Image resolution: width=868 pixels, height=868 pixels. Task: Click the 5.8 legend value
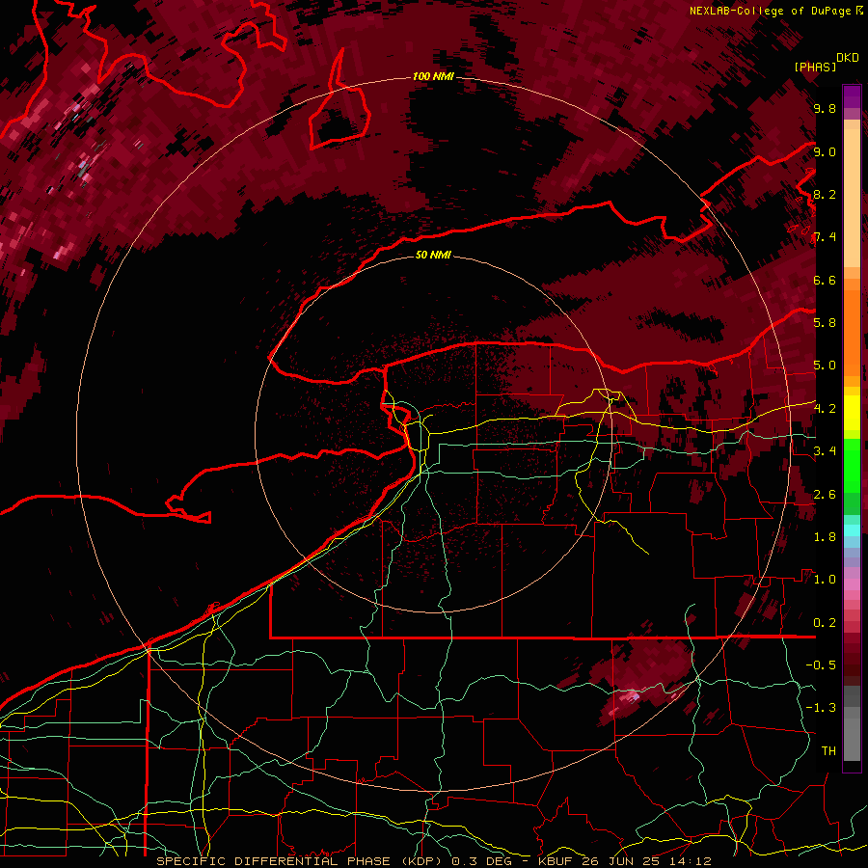(x=825, y=323)
